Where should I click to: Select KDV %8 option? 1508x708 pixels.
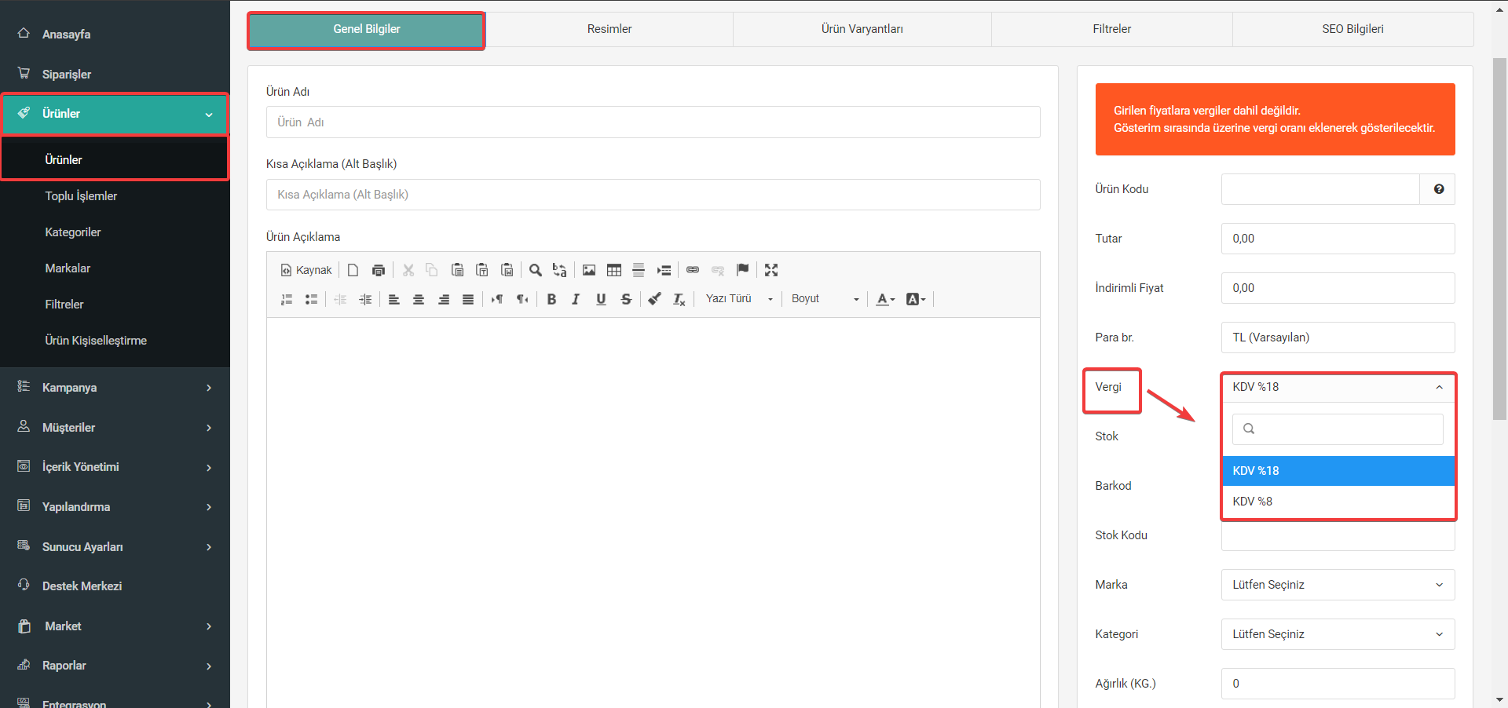point(1338,502)
